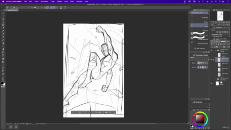The image size is (231, 130).
Task: Click the red saturation square in color wheel
Action: coord(200,119)
